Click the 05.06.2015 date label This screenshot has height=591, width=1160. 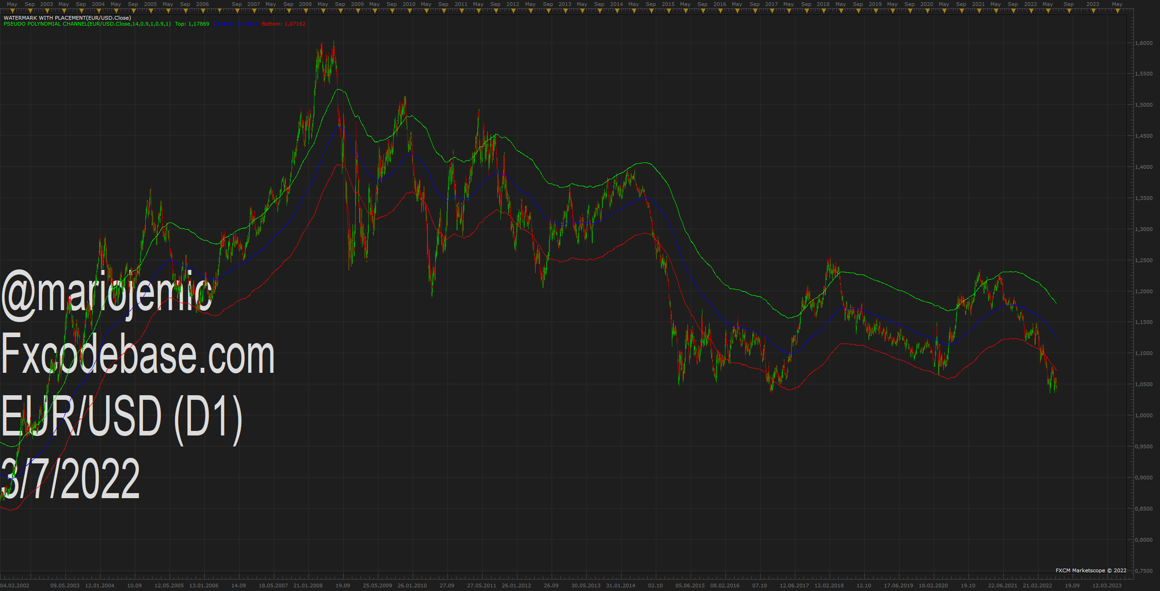(x=690, y=586)
